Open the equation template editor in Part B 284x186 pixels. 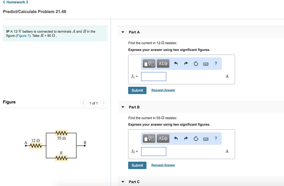149,138
